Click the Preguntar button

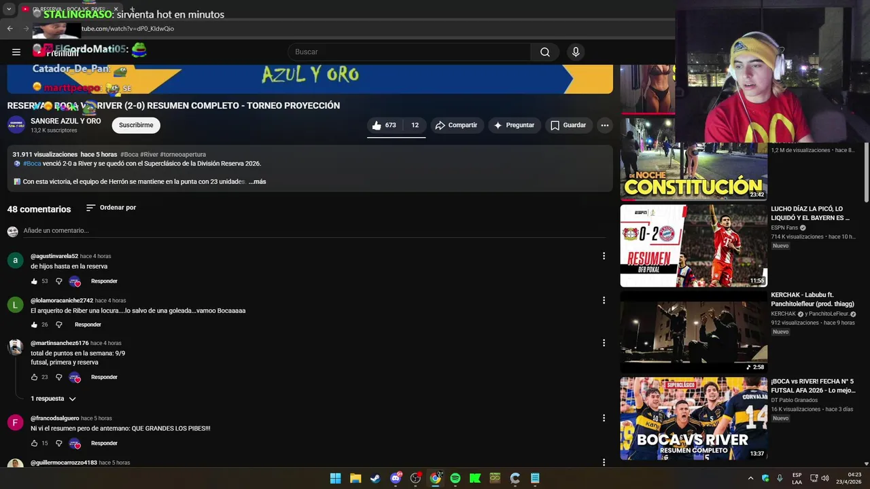514,125
